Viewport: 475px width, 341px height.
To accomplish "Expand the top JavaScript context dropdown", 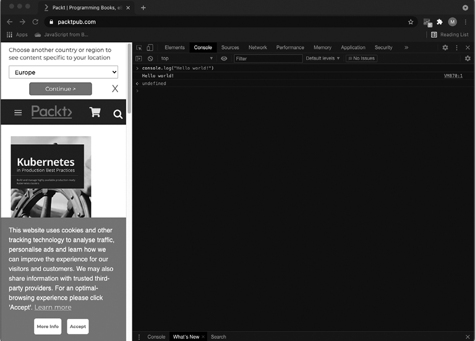I will 187,58.
